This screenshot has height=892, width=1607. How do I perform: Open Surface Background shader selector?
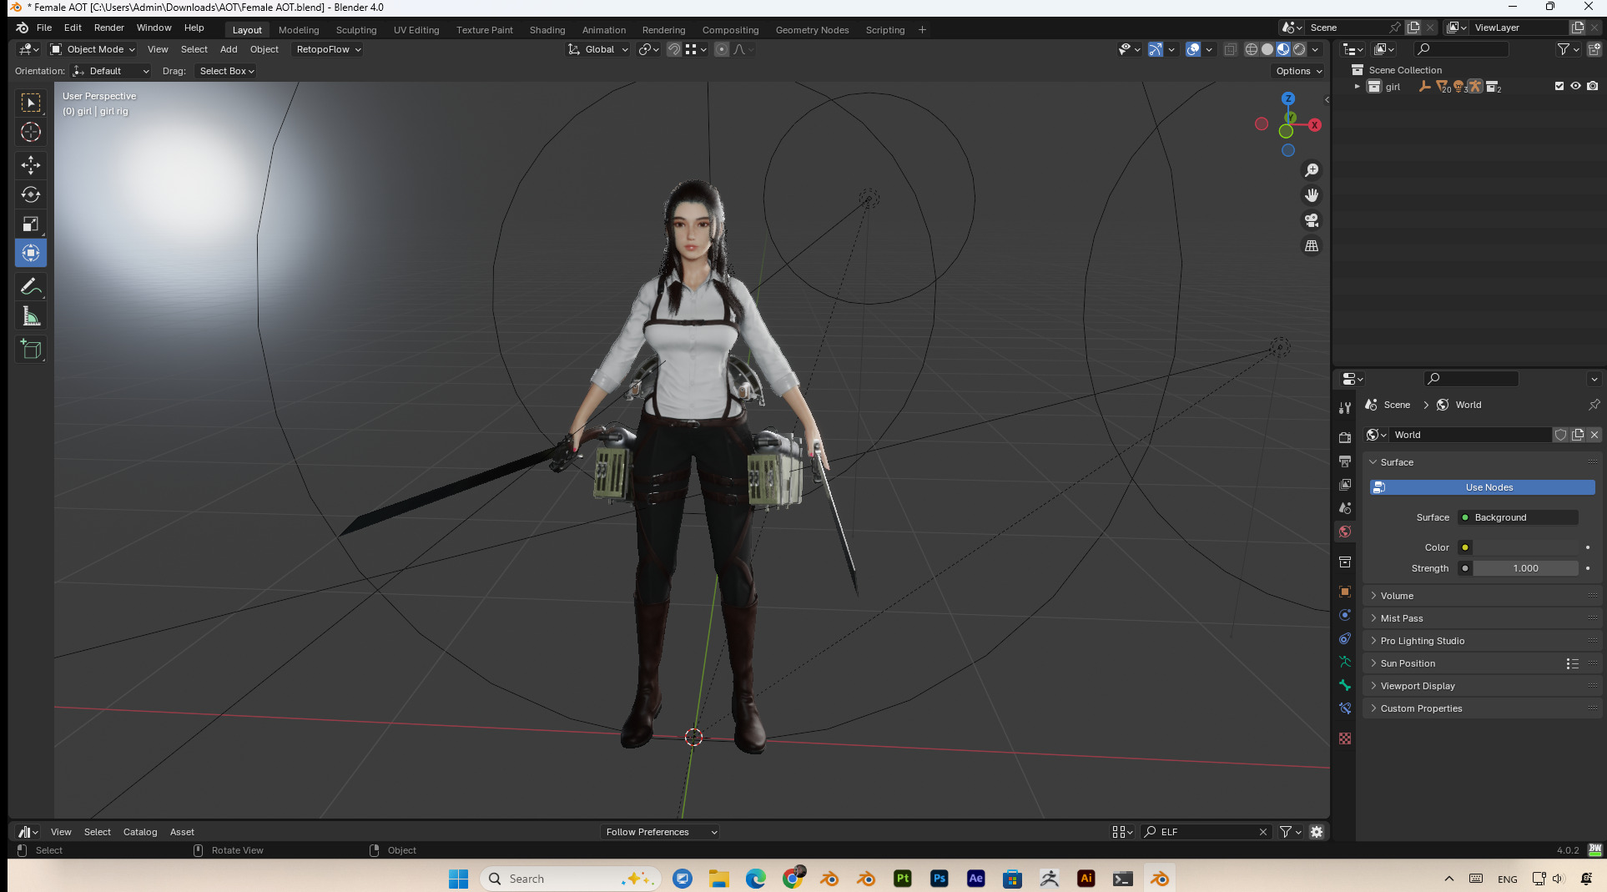[1519, 517]
